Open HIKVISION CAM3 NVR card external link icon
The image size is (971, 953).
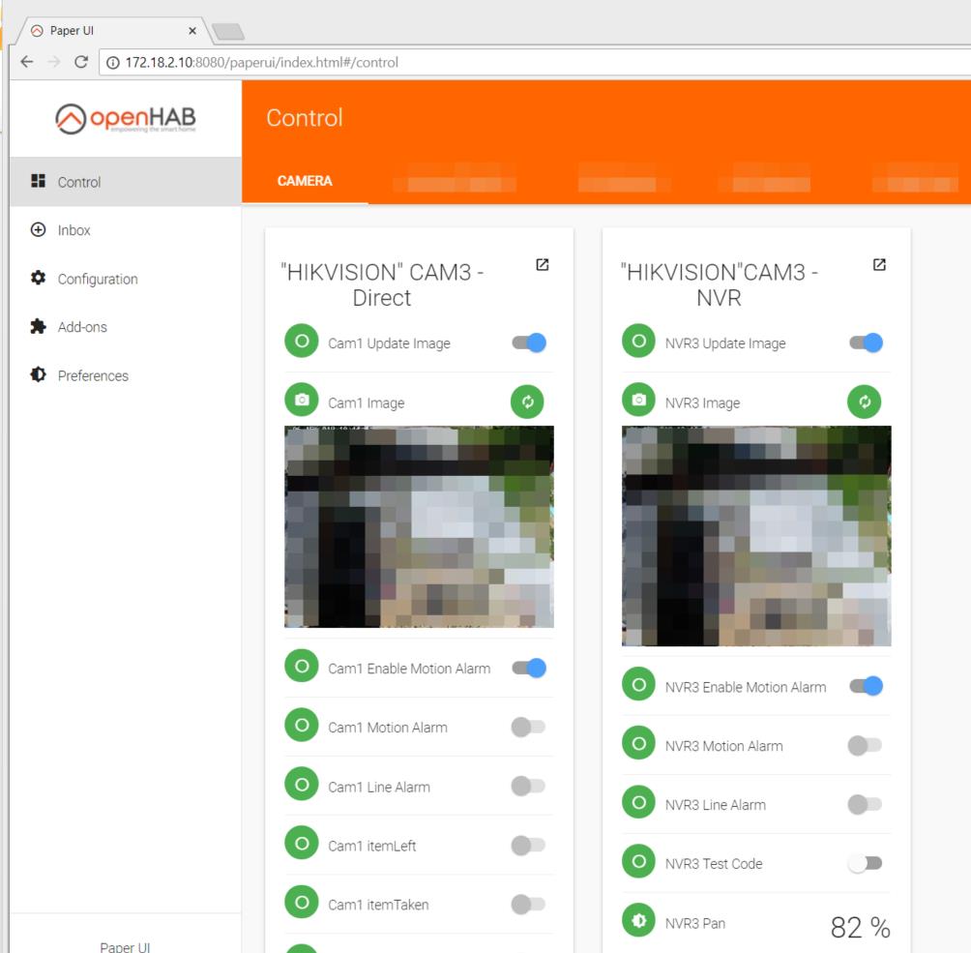878,265
